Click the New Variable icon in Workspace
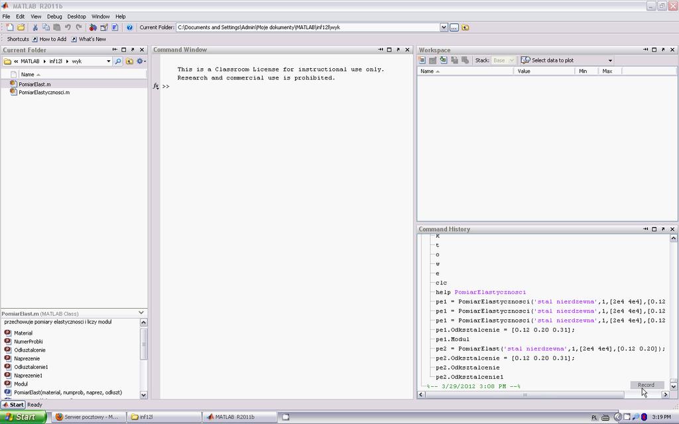This screenshot has height=424, width=679. click(422, 60)
